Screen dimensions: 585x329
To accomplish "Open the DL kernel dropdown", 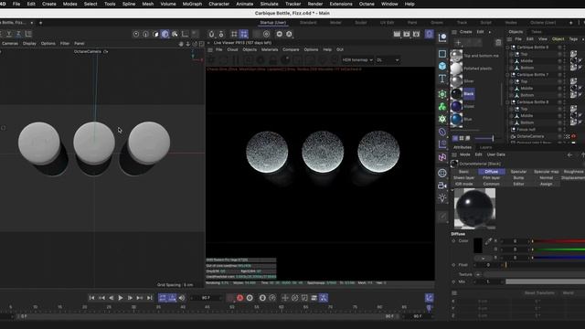I will (388, 59).
